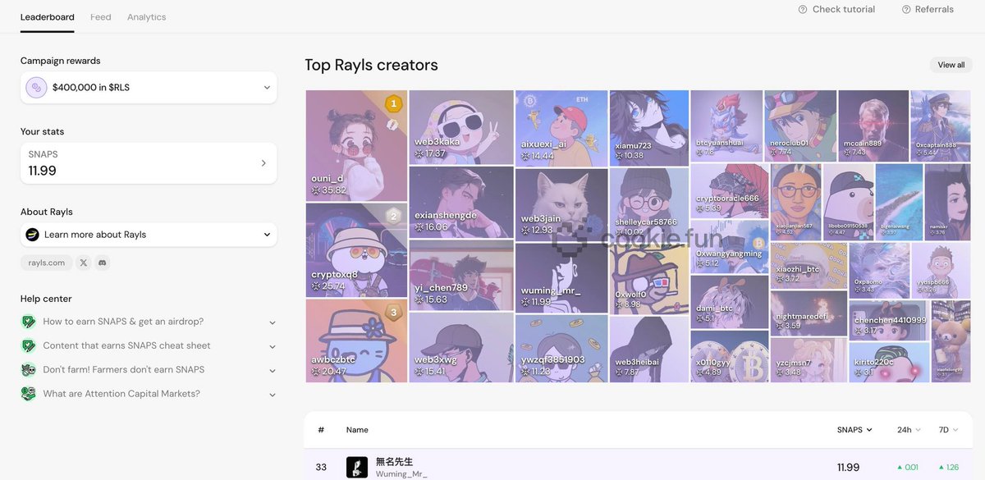Click the Check tutorial help icon
The height and width of the screenshot is (480, 985).
802,10
